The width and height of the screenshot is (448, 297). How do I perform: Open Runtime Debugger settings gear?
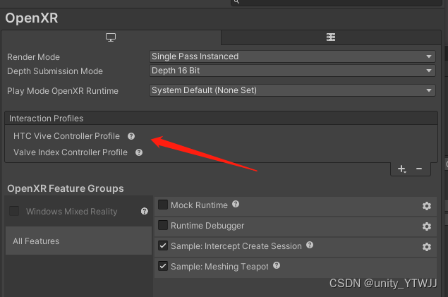(426, 226)
